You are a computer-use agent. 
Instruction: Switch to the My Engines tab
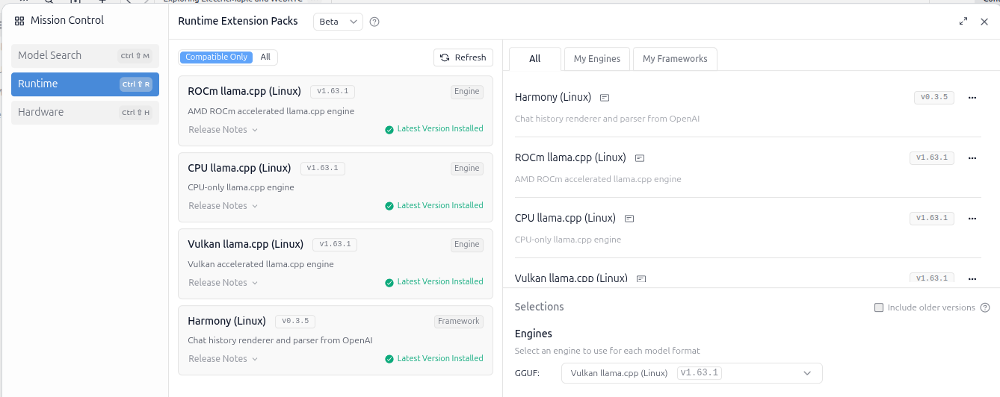click(597, 59)
